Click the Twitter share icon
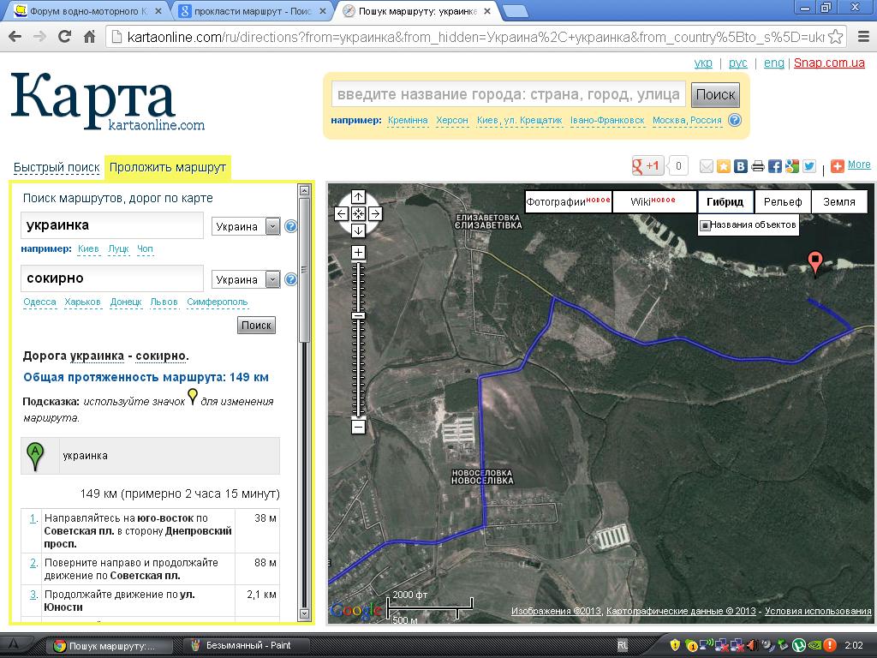Screen dimensions: 877x658 click(808, 166)
